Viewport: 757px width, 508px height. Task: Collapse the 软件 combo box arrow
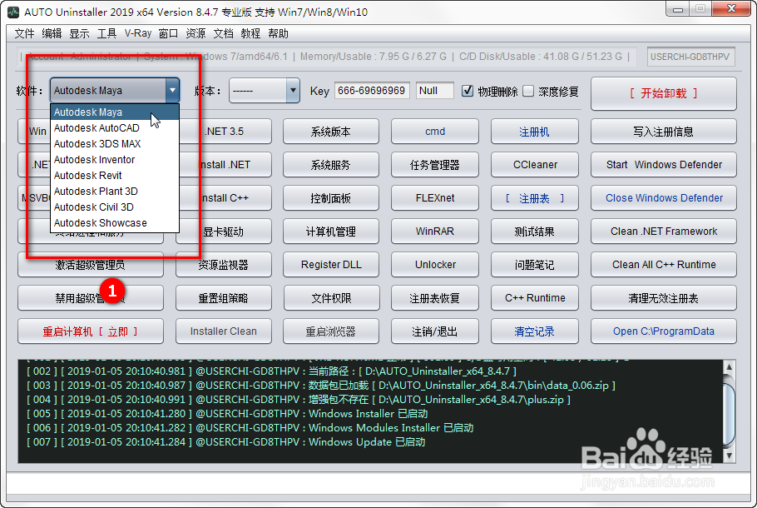point(172,91)
